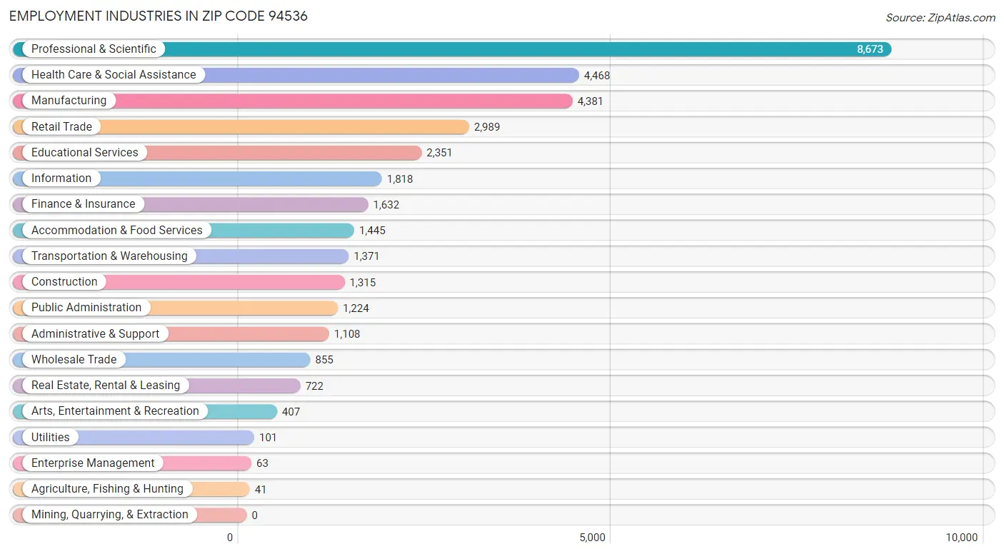Click the Transportation & Warehousing label
This screenshot has width=1004, height=554.
click(109, 256)
